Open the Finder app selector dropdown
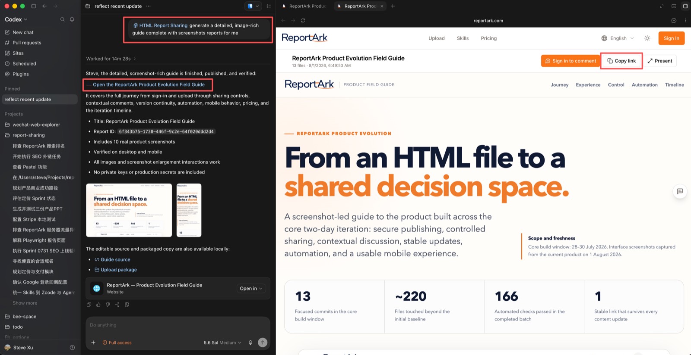The image size is (691, 355). 253,6
